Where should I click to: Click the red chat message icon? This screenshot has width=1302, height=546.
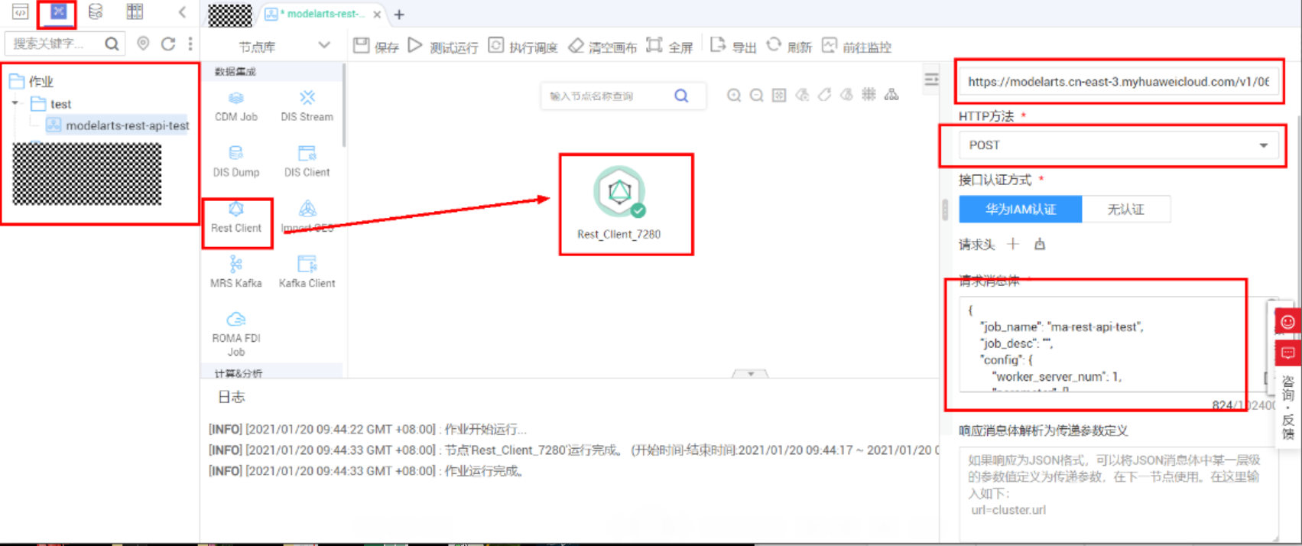(1287, 353)
